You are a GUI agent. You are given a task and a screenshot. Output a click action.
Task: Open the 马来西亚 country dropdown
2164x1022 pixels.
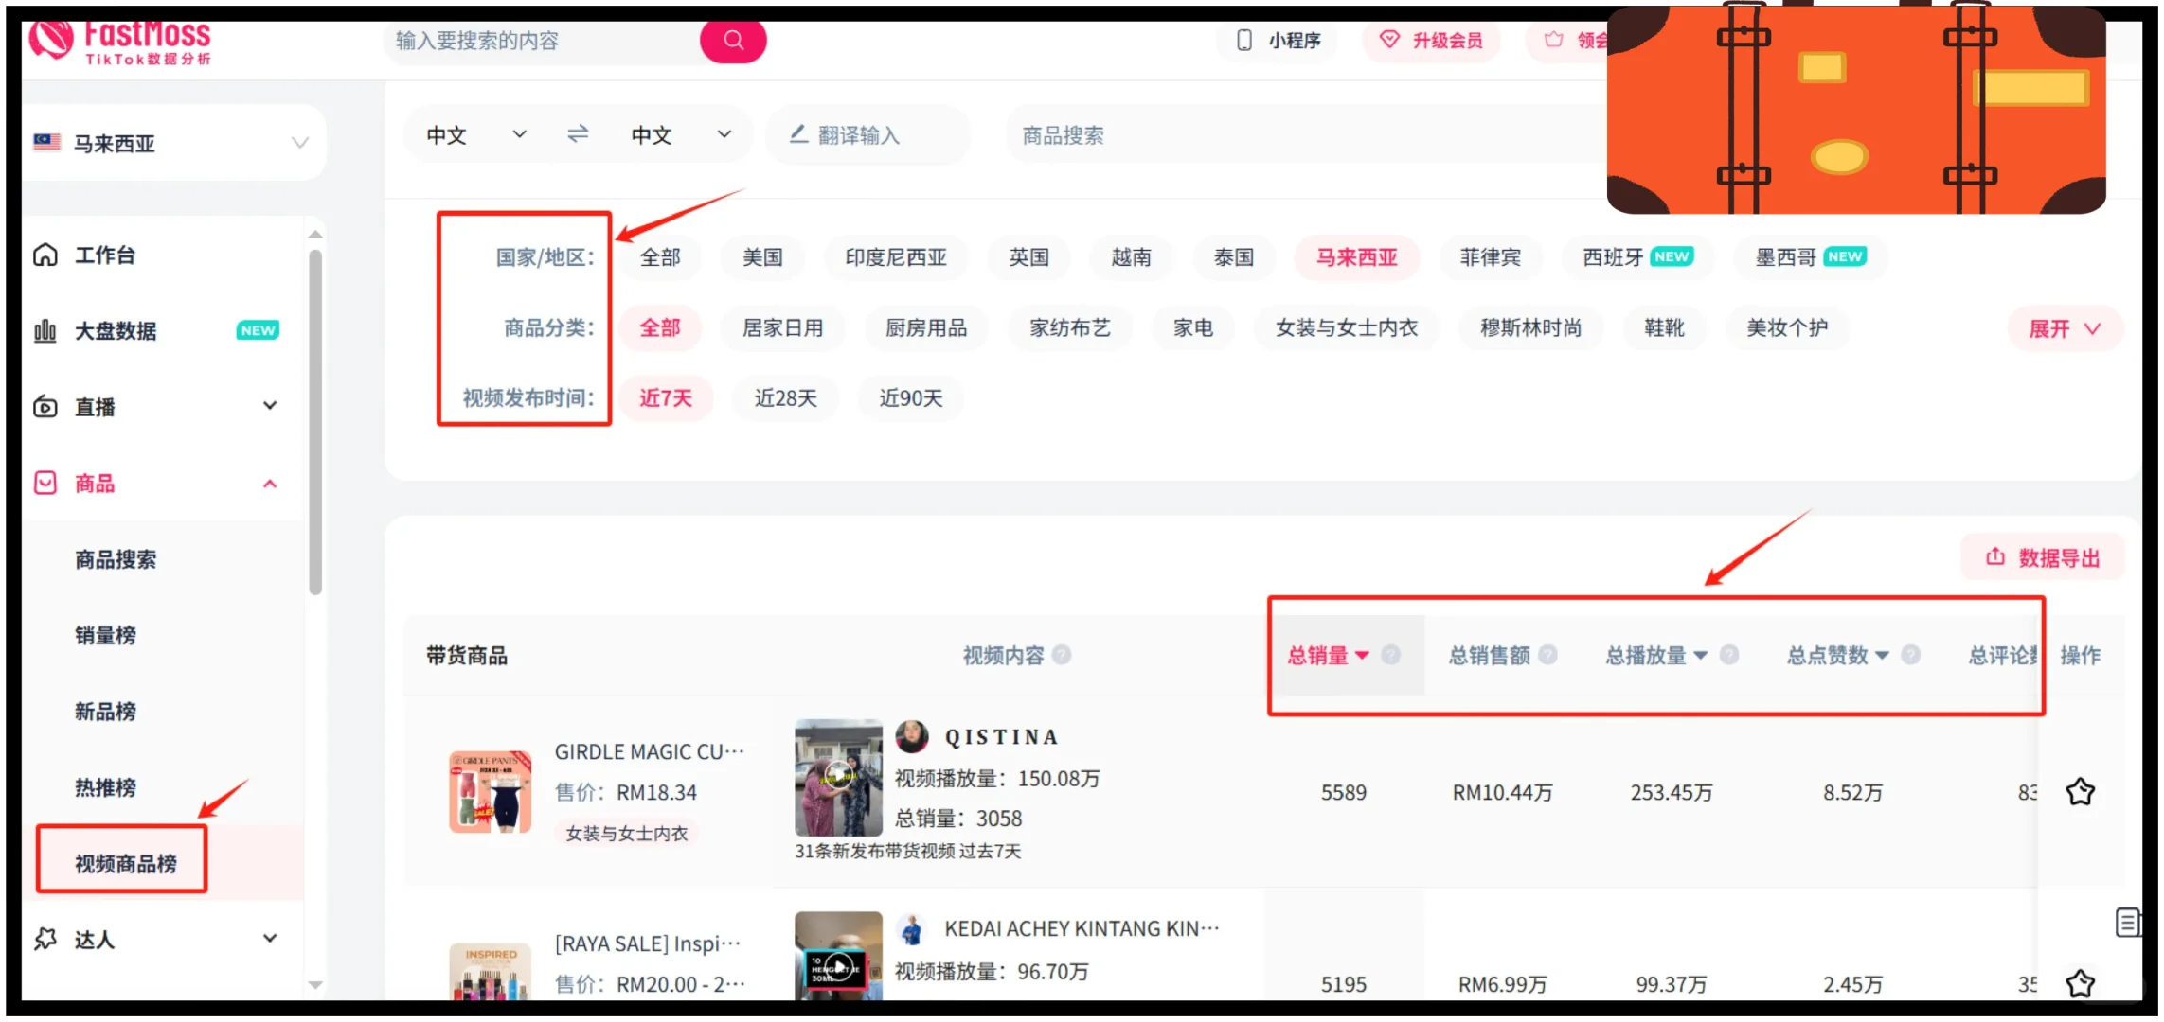coord(174,143)
